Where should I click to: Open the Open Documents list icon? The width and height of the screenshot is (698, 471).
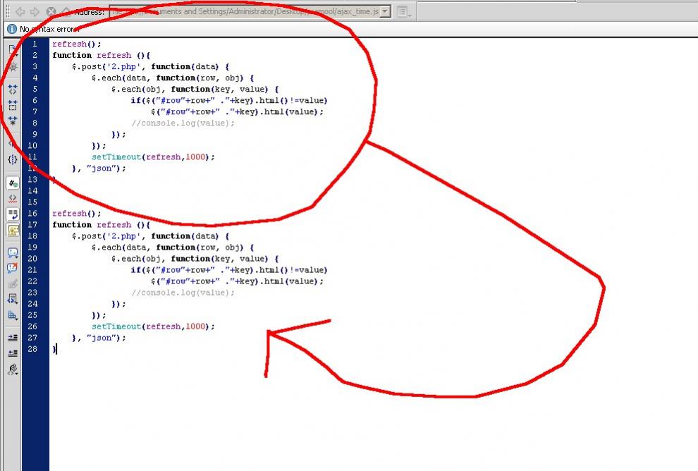click(13, 49)
